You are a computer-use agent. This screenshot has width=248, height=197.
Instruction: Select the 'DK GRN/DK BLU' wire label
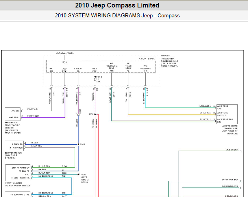coord(230,179)
